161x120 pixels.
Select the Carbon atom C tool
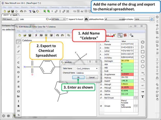click(x=18, y=62)
